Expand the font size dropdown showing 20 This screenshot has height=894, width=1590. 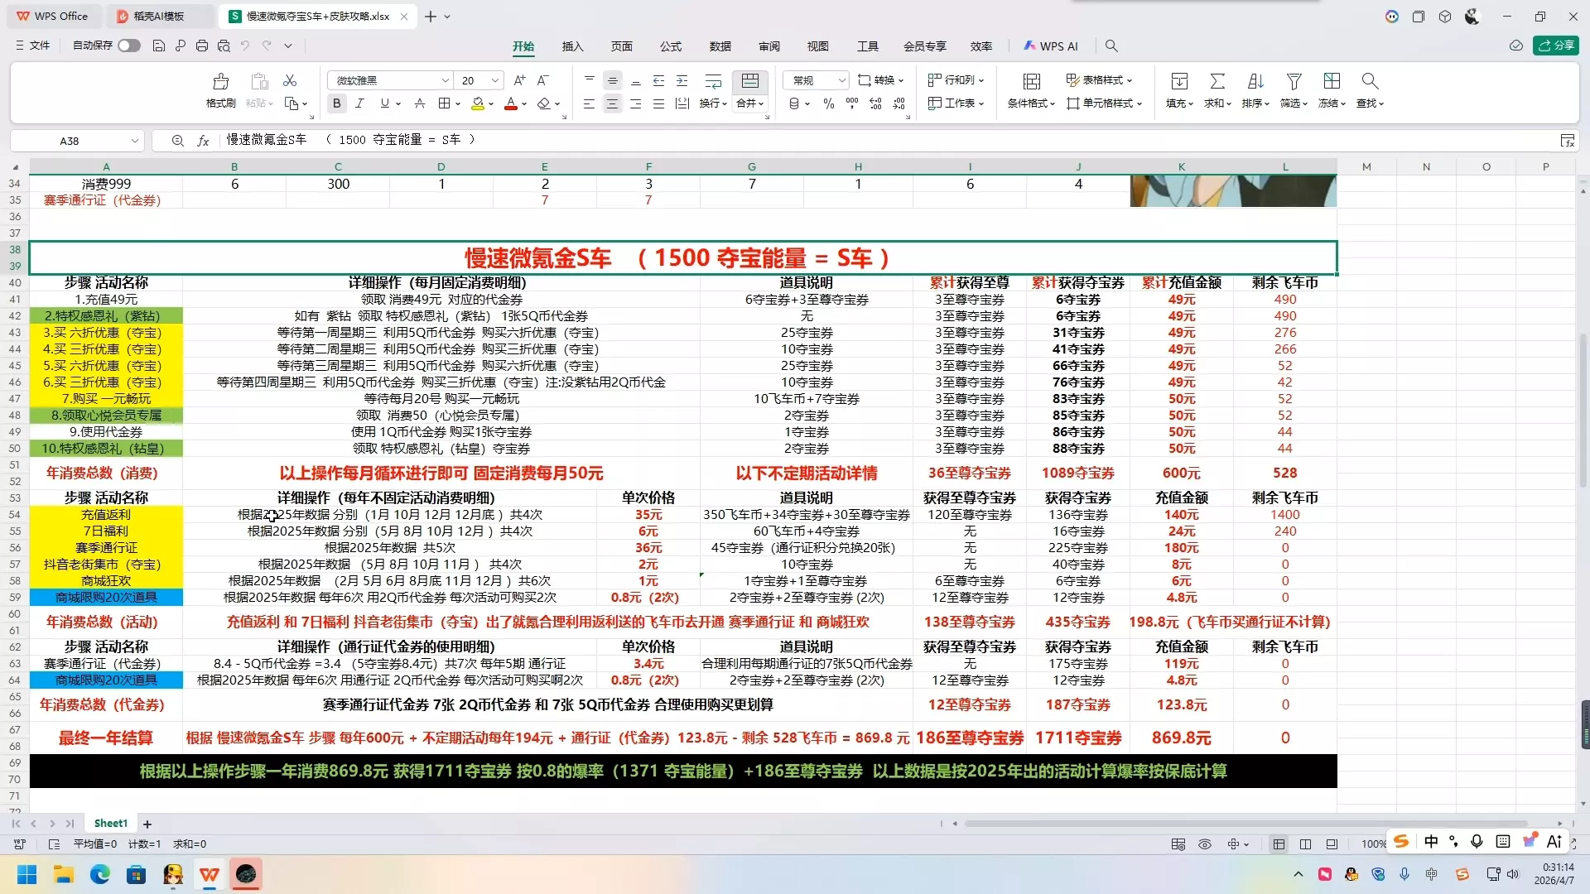[x=494, y=80]
